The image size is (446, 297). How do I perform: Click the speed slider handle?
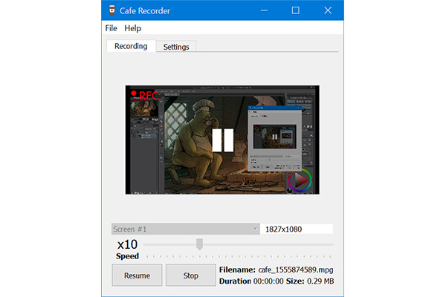(x=199, y=244)
